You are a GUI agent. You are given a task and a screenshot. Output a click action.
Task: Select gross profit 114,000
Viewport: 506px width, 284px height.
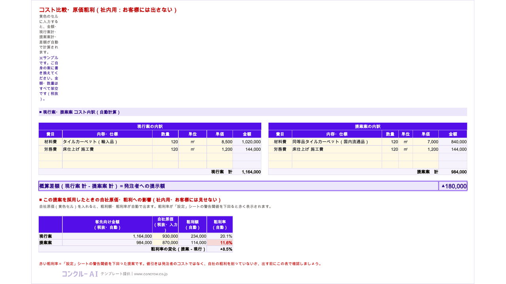(193, 243)
